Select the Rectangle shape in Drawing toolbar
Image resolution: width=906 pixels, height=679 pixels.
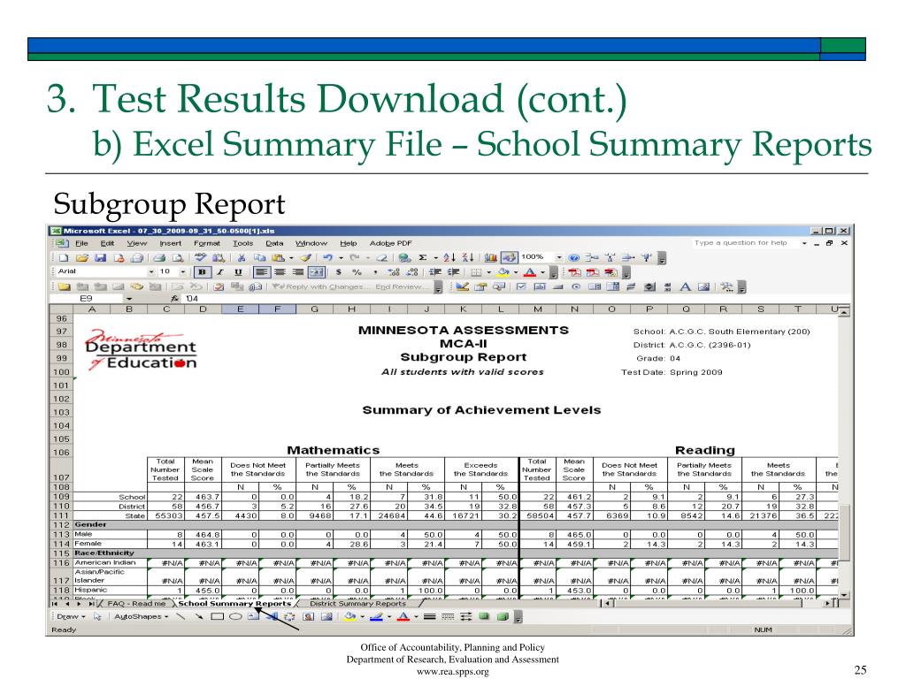pyautogui.click(x=218, y=616)
